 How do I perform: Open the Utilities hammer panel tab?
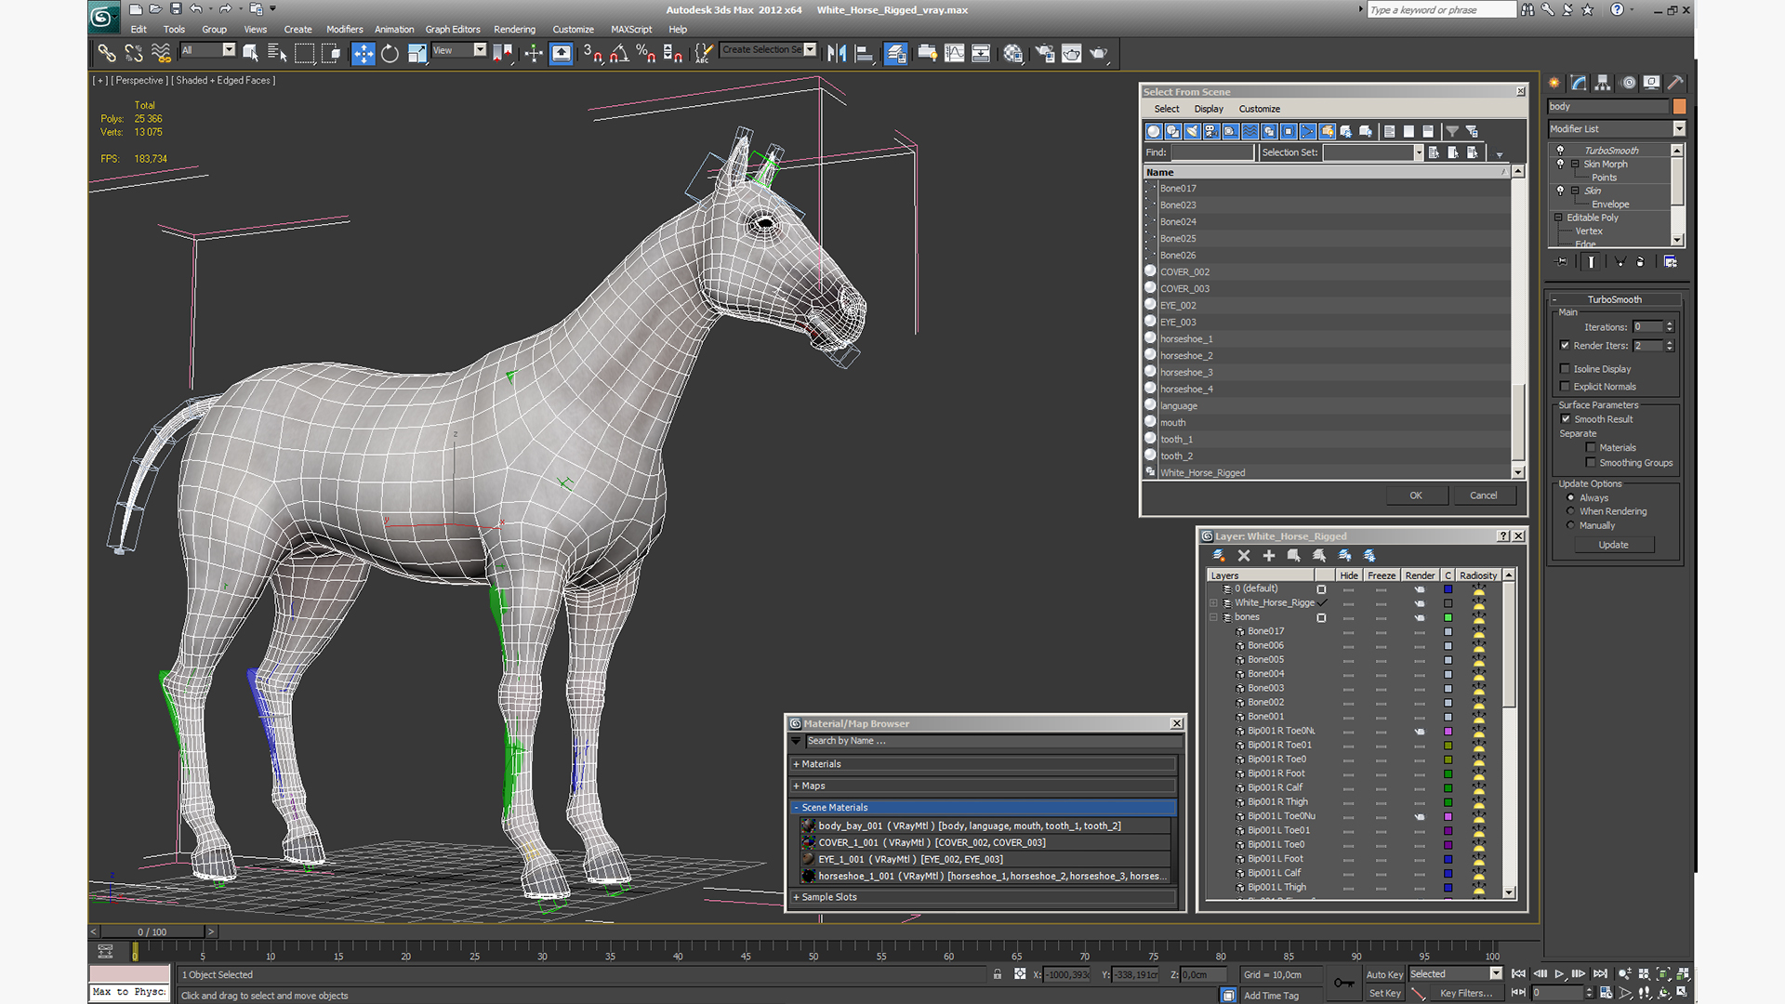pos(1675,83)
